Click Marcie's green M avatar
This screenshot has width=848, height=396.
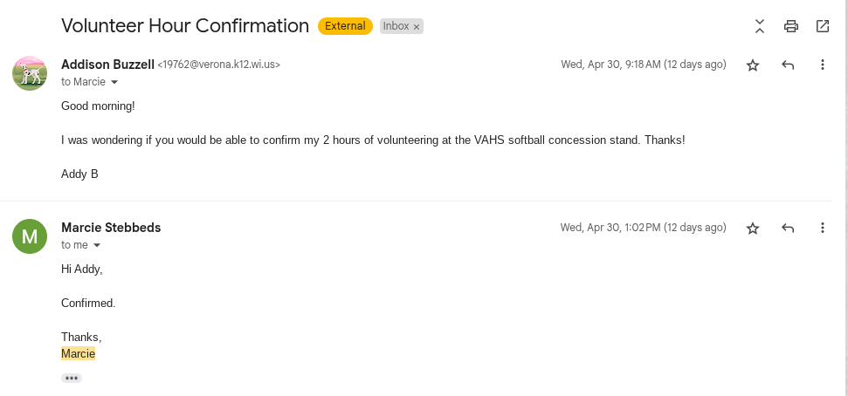tap(30, 236)
